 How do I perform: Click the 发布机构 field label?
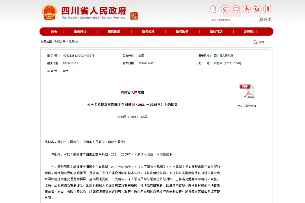pos(205,56)
